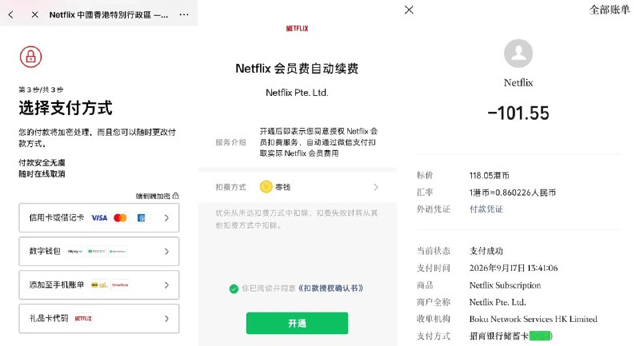The width and height of the screenshot is (640, 346).
Task: Select the amount -101.55
Action: (518, 113)
